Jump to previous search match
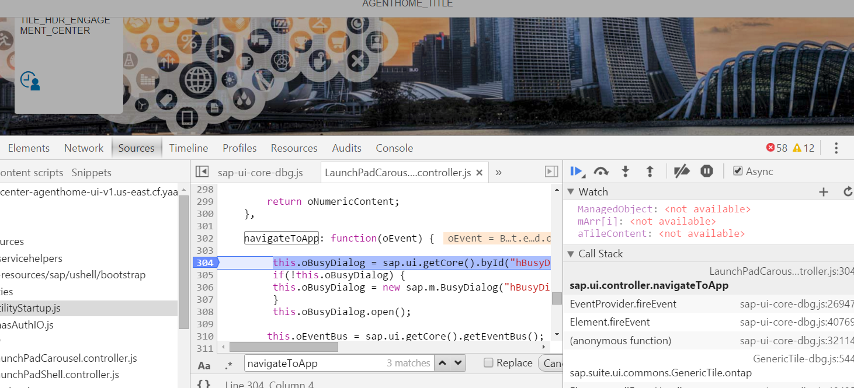 pyautogui.click(x=443, y=363)
